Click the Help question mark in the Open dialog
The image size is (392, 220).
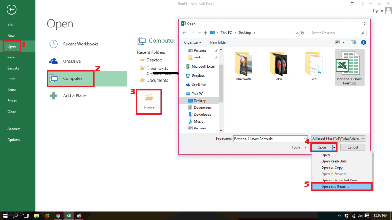point(363,42)
